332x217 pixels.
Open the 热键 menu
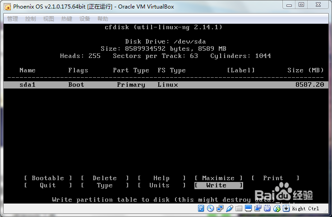click(67, 19)
